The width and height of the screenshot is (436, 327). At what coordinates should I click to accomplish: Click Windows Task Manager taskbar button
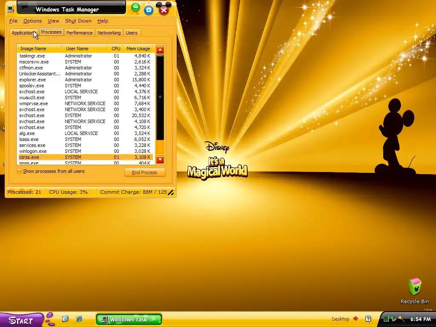(129, 319)
